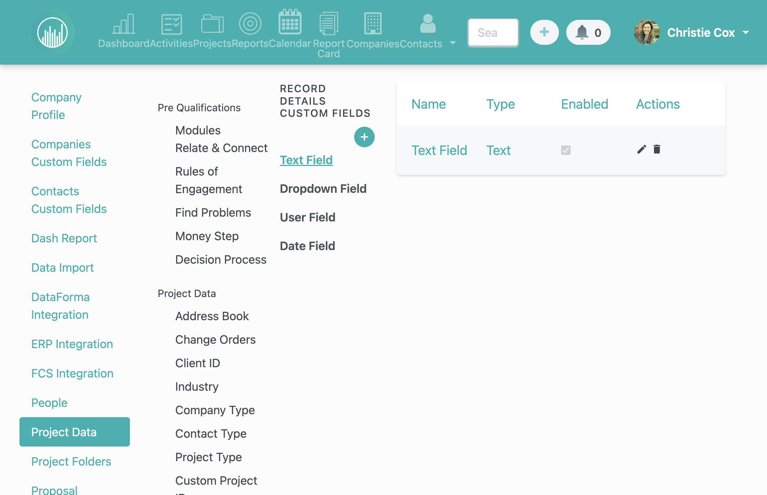Open Project Folders settings
The width and height of the screenshot is (767, 495).
pos(71,462)
